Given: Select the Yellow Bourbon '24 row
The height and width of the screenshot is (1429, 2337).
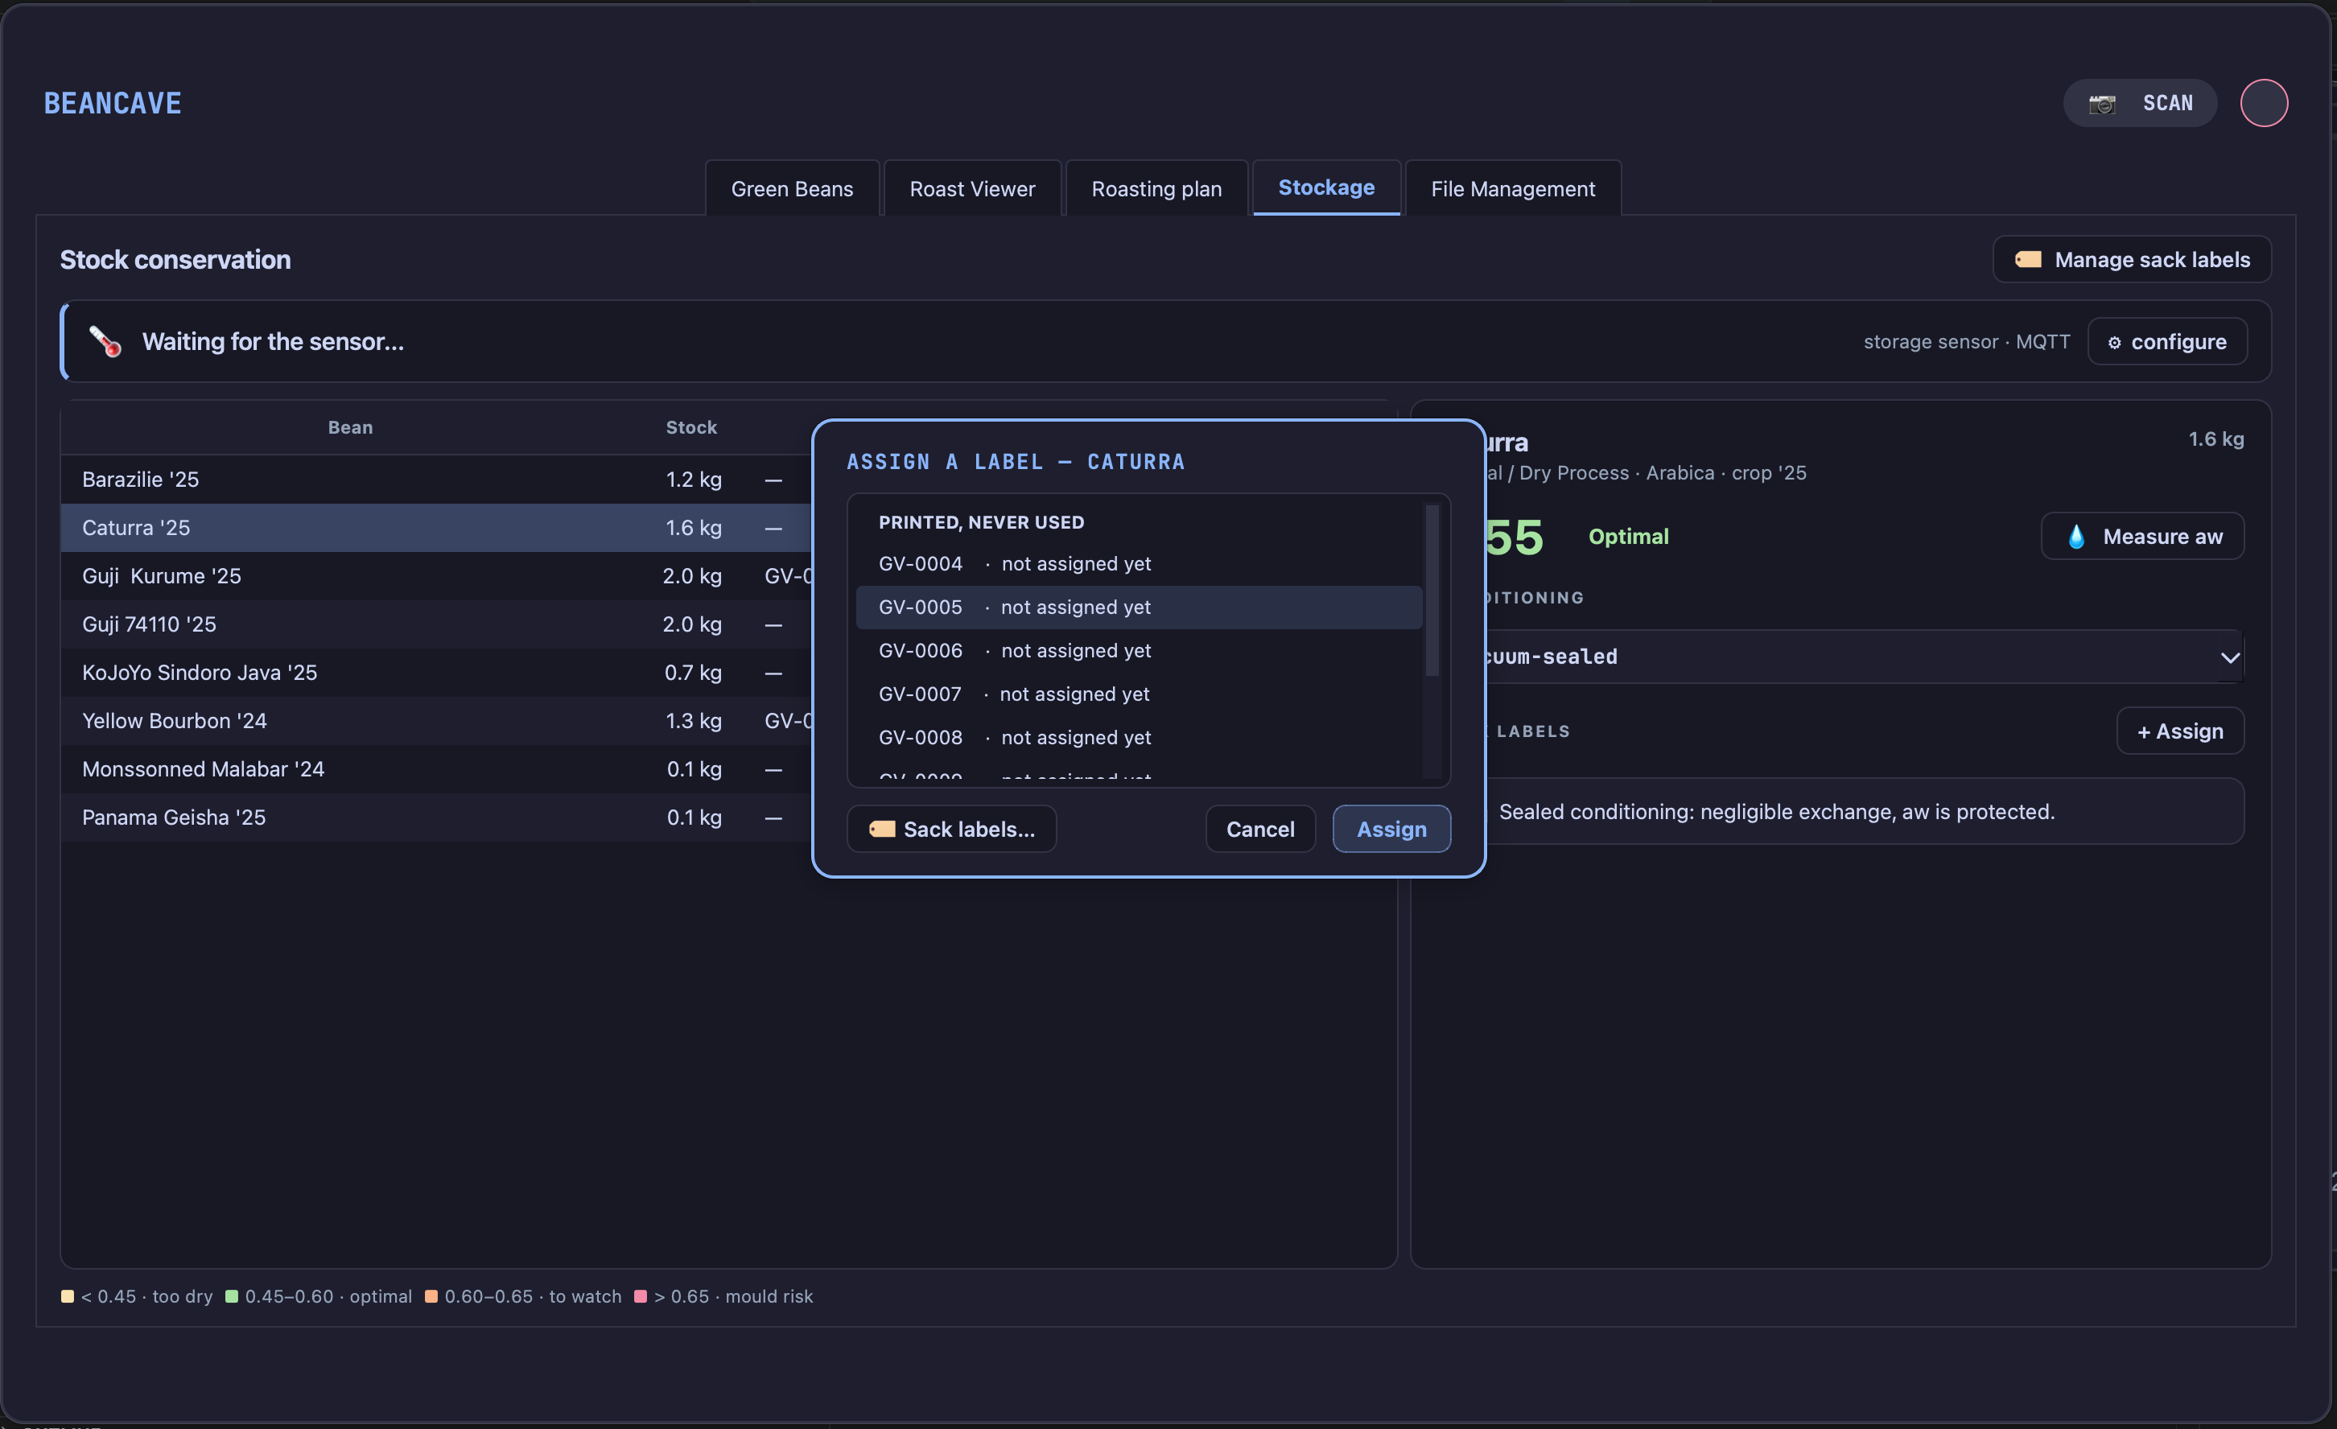Looking at the screenshot, I should click(436, 721).
